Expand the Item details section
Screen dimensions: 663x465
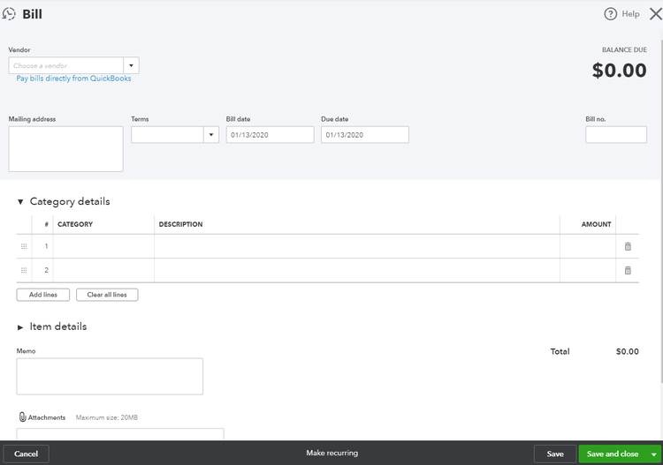(19, 327)
